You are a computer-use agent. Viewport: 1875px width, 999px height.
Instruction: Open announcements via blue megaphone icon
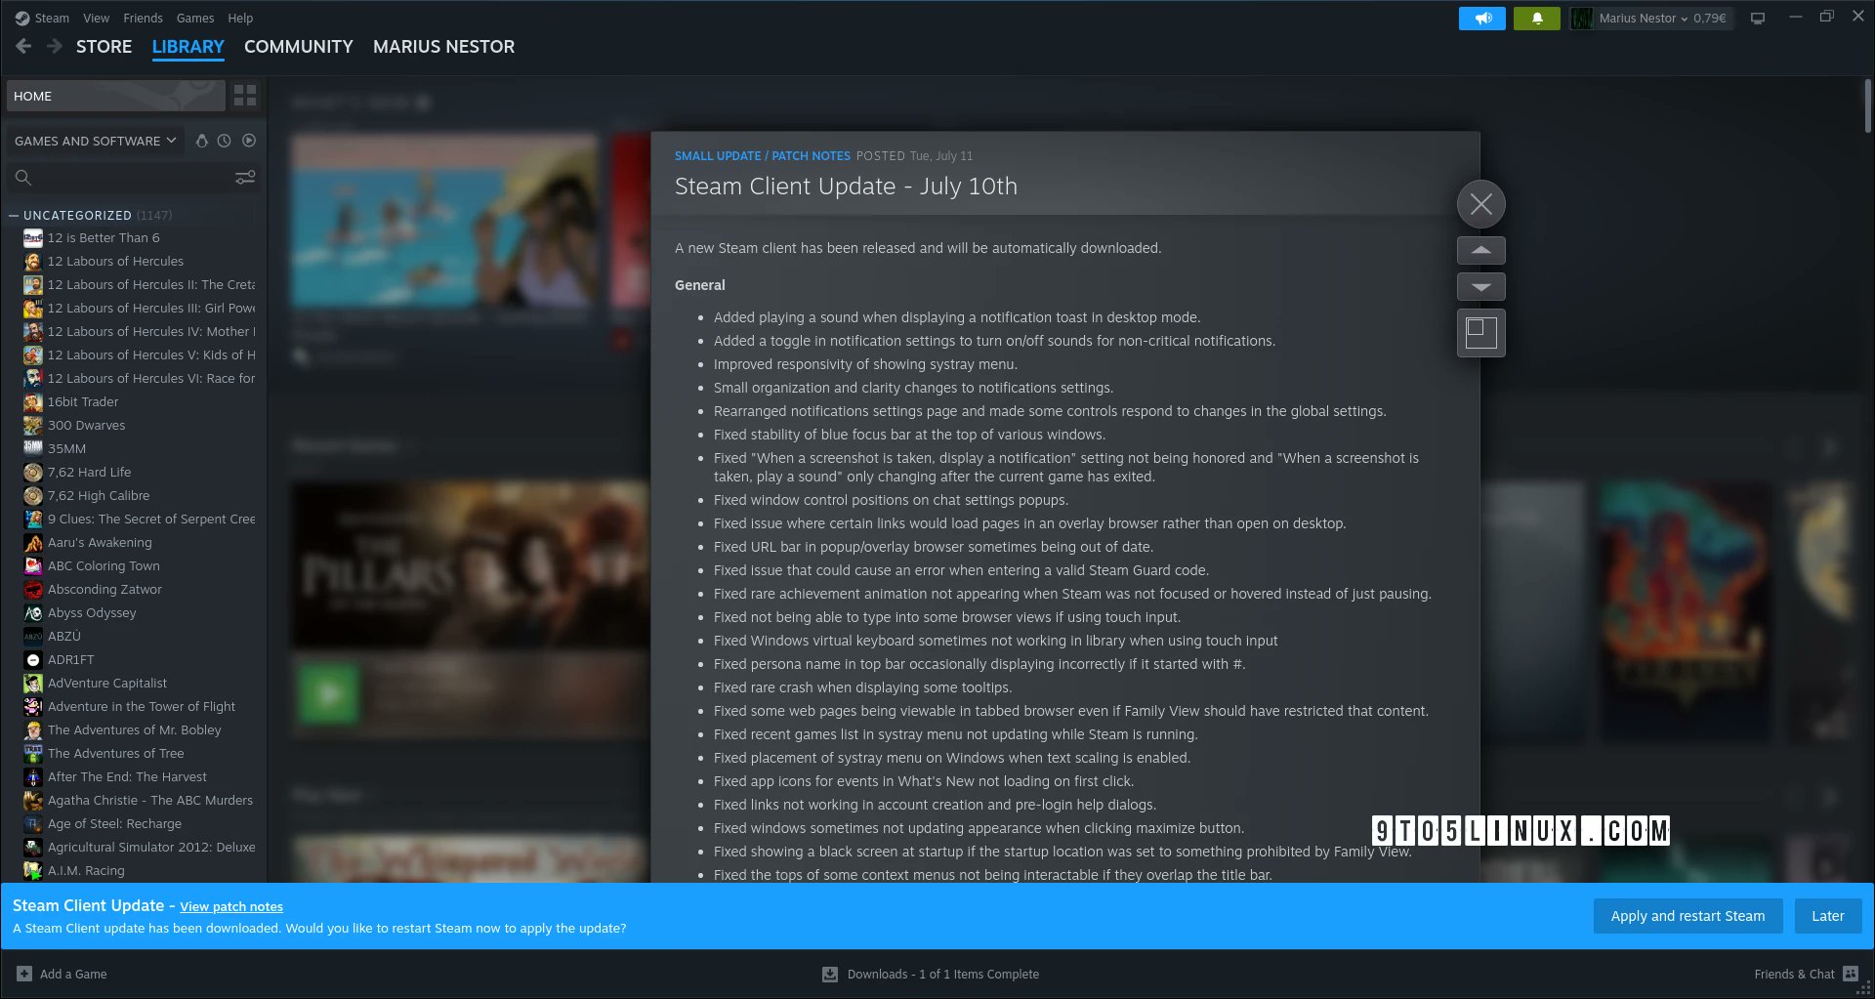pos(1481,19)
